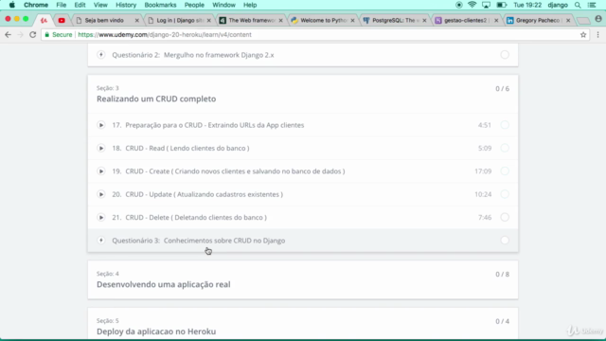Close the Seja bem vindo tab
The height and width of the screenshot is (341, 606).
(x=136, y=21)
